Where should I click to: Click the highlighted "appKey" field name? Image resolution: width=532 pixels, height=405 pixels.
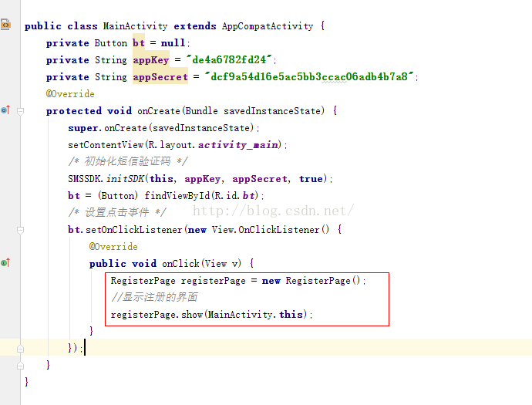[x=150, y=60]
